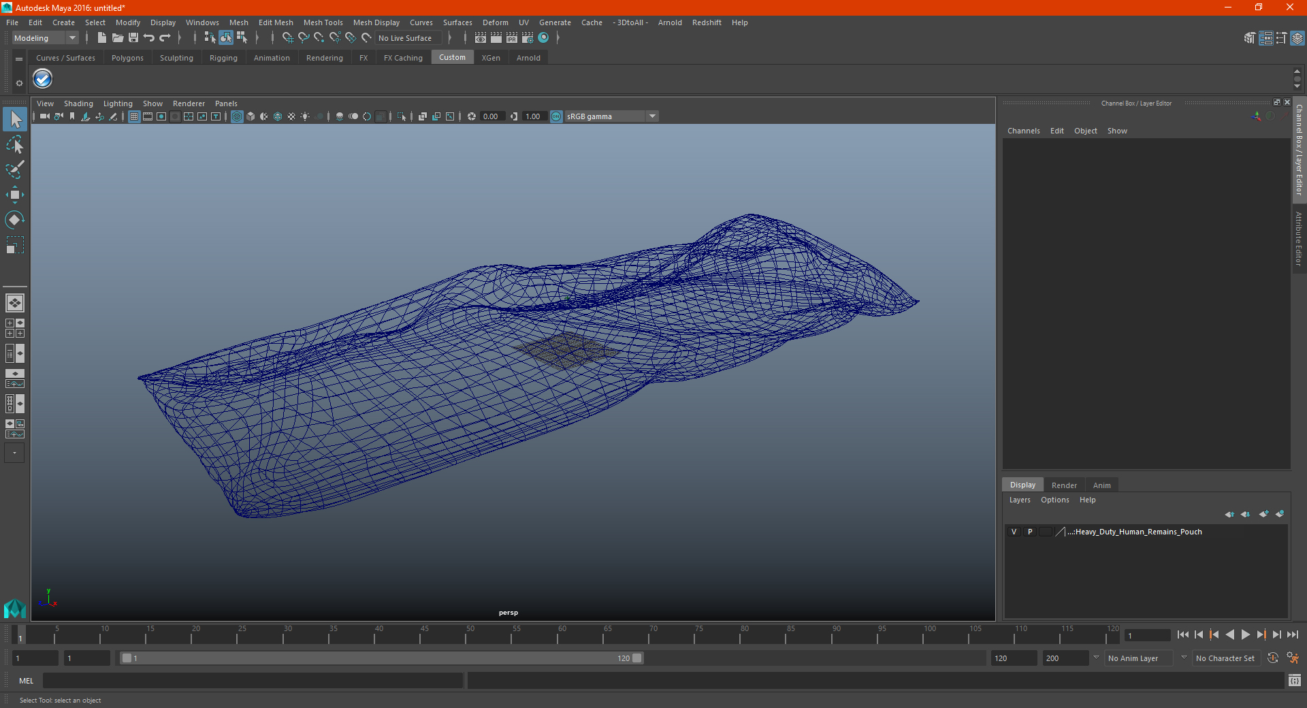Viewport: 1307px width, 708px height.
Task: Click Select by hierarchy icon
Action: (x=210, y=38)
